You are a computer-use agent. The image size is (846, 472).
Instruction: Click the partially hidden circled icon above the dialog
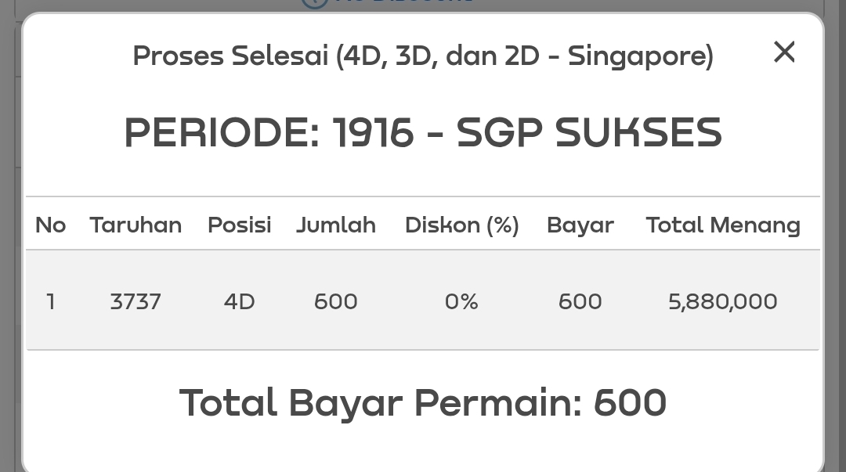(314, 2)
